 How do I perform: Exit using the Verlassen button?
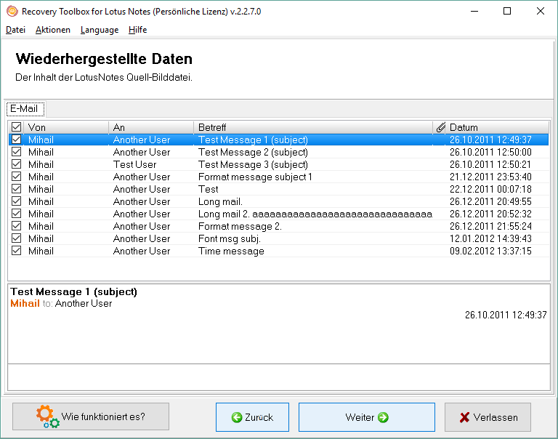pyautogui.click(x=488, y=417)
